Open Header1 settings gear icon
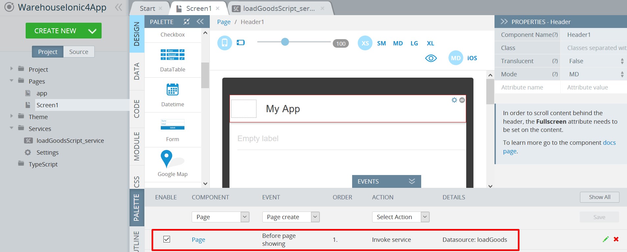 [454, 100]
